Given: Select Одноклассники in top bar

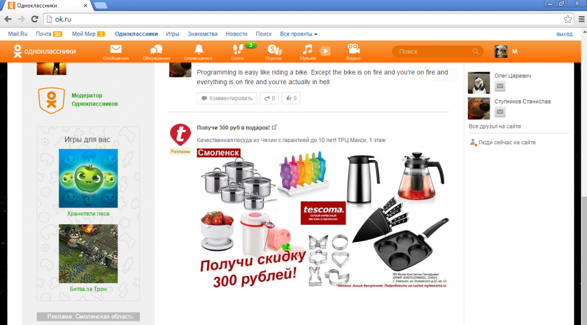Looking at the screenshot, I should [136, 34].
